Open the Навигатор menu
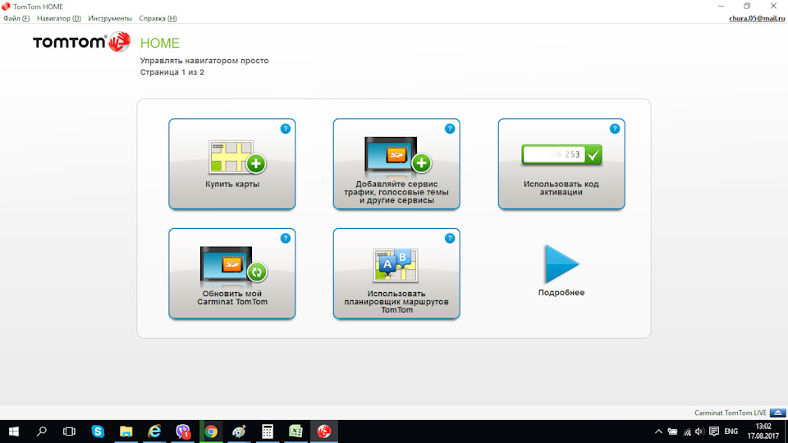 59,18
